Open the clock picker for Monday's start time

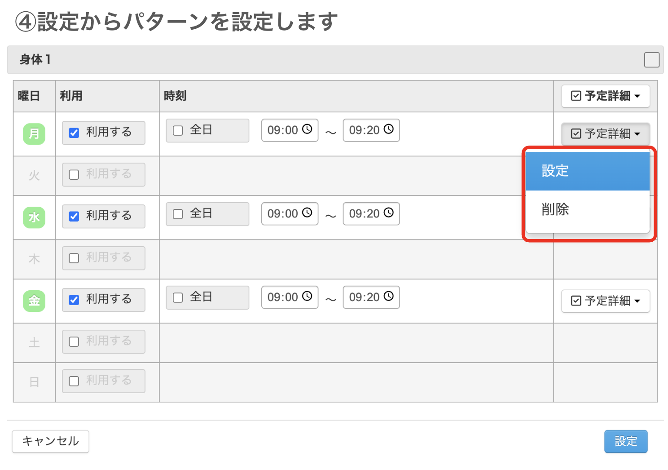coord(307,130)
